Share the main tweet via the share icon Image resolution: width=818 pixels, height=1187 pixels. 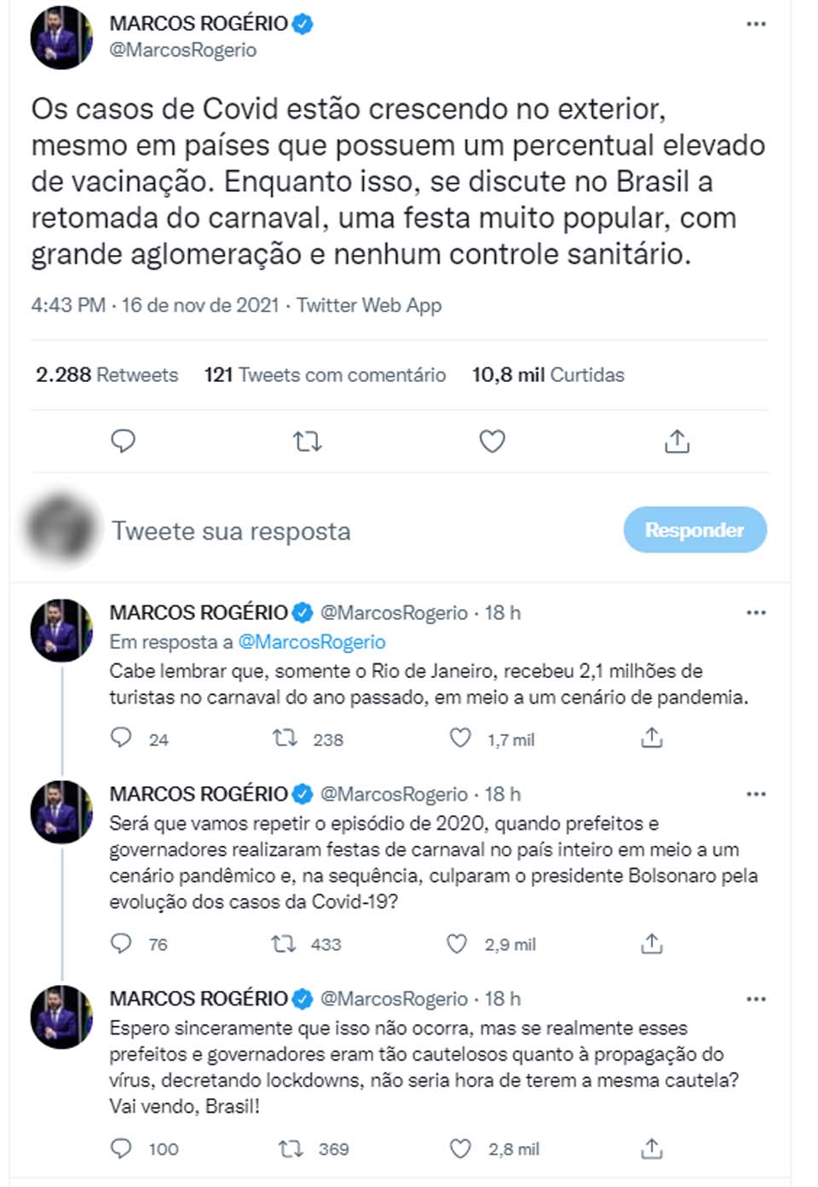coord(677,441)
